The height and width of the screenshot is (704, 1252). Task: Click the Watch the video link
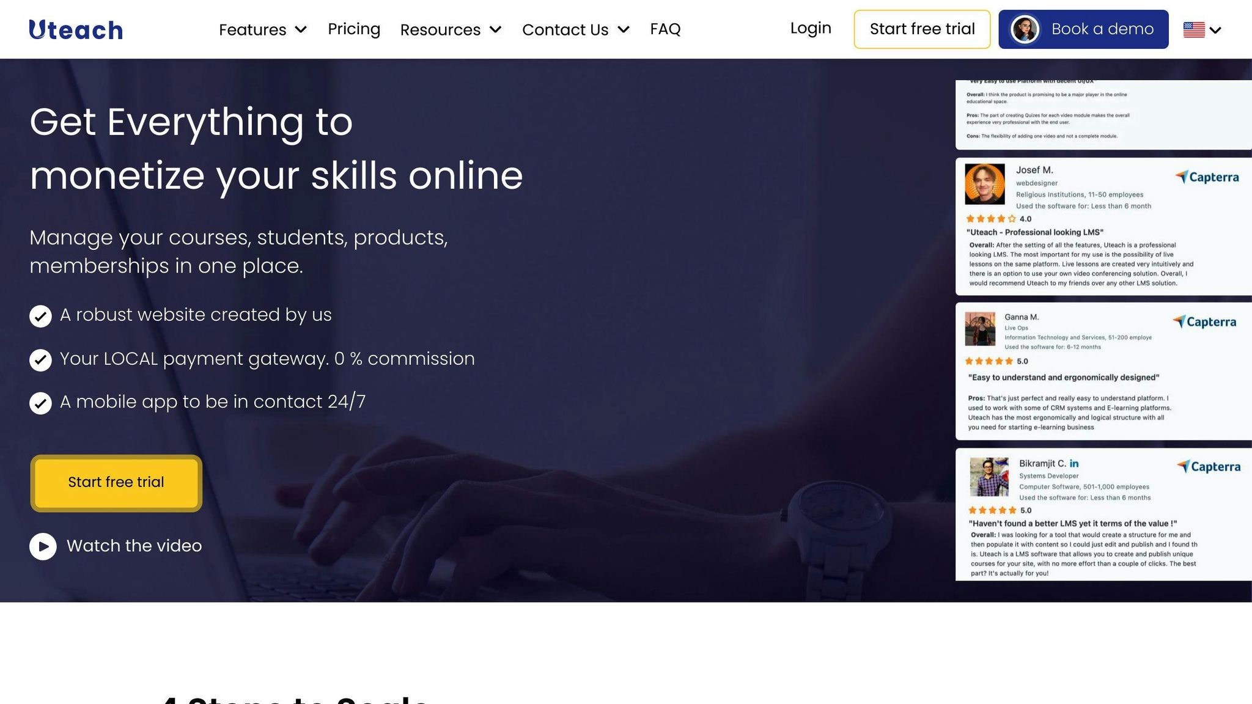[134, 546]
